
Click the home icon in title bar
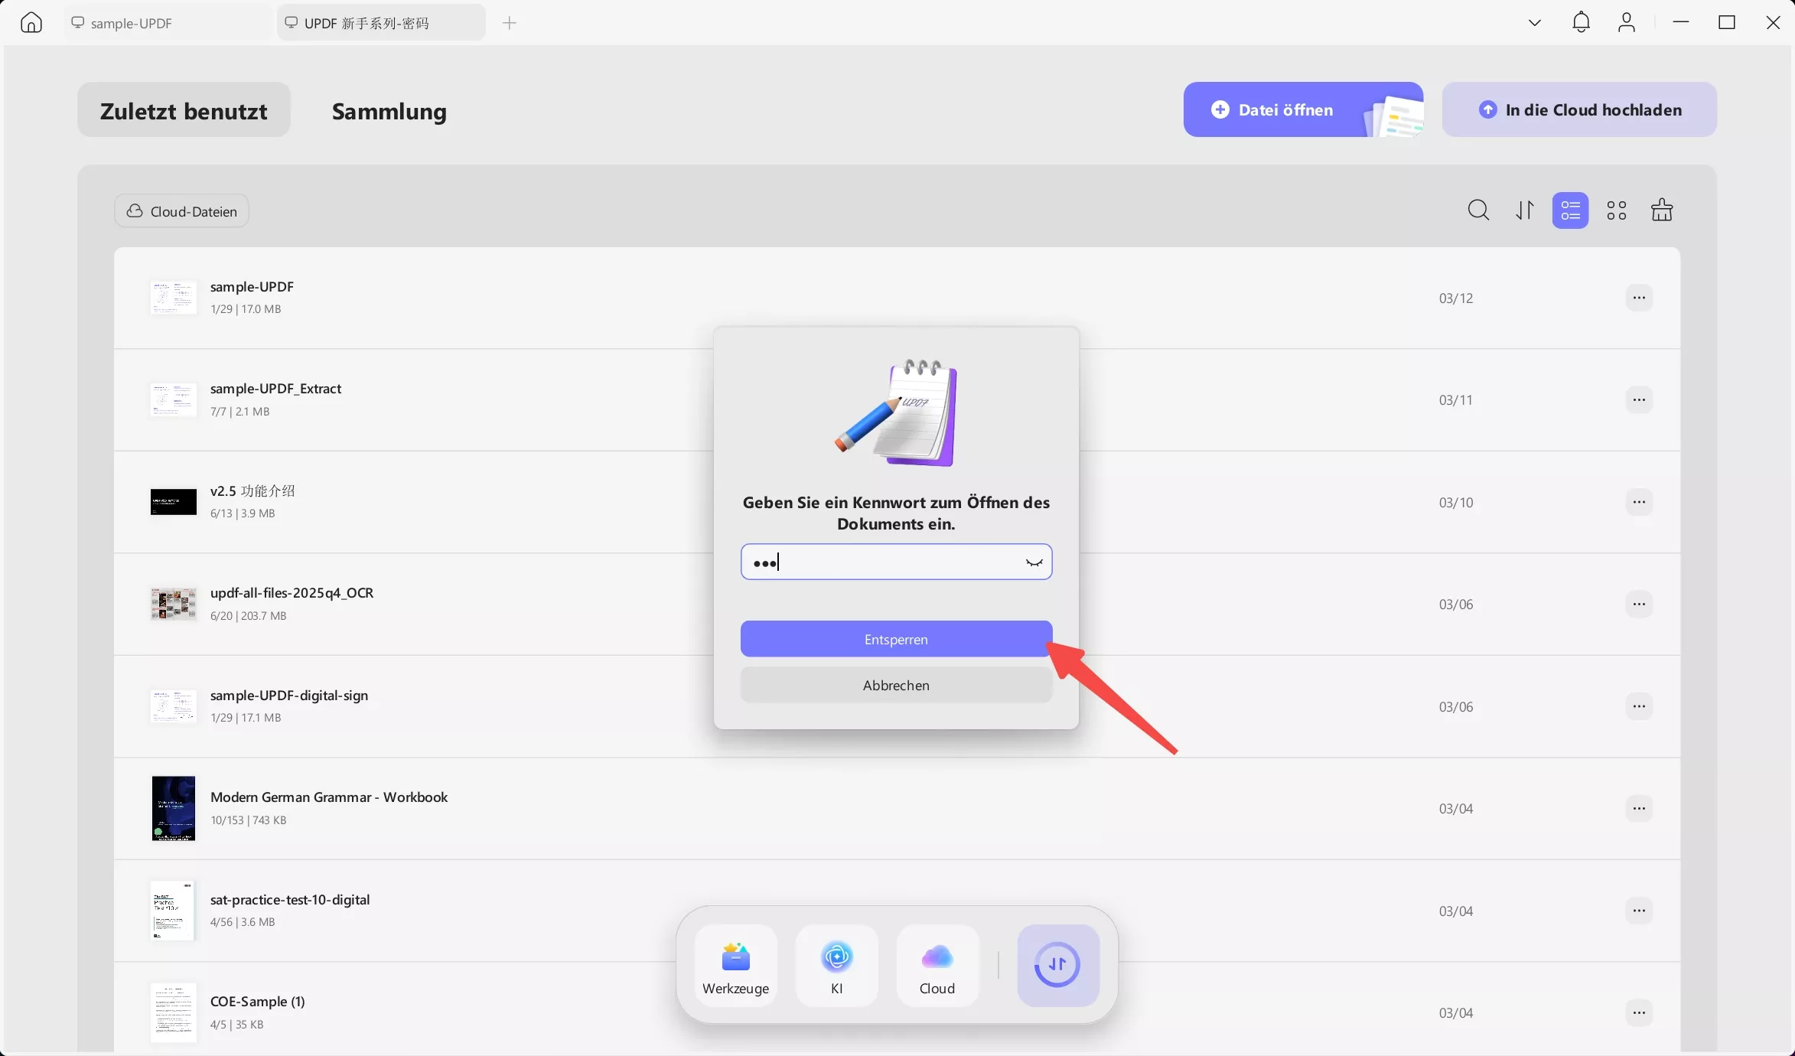31,23
